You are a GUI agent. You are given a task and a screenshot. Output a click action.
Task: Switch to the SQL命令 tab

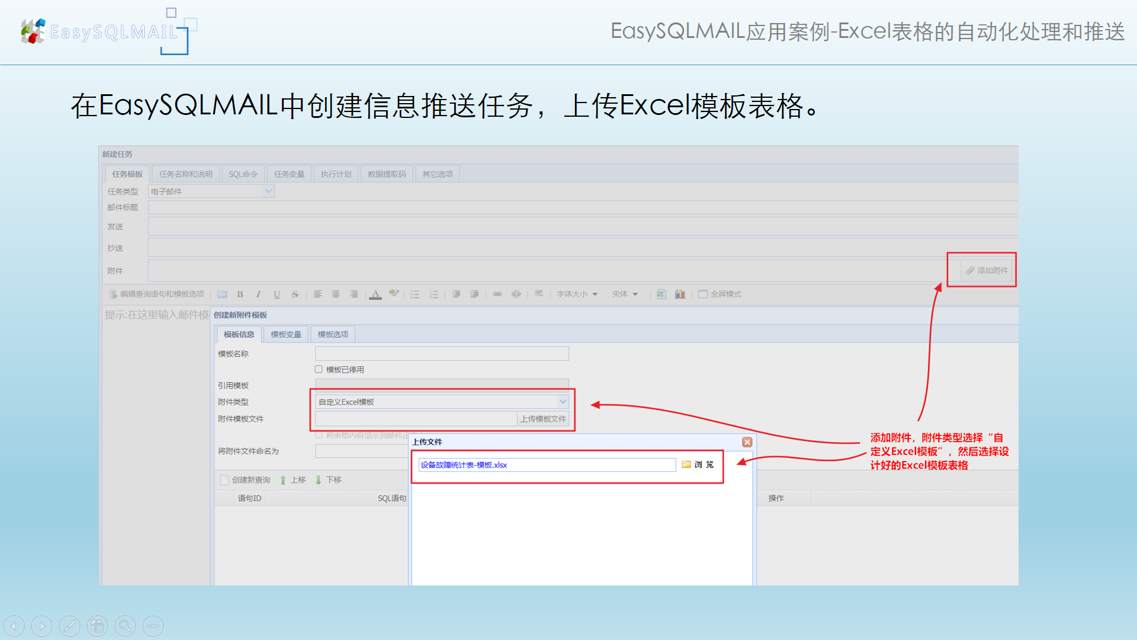pos(243,174)
